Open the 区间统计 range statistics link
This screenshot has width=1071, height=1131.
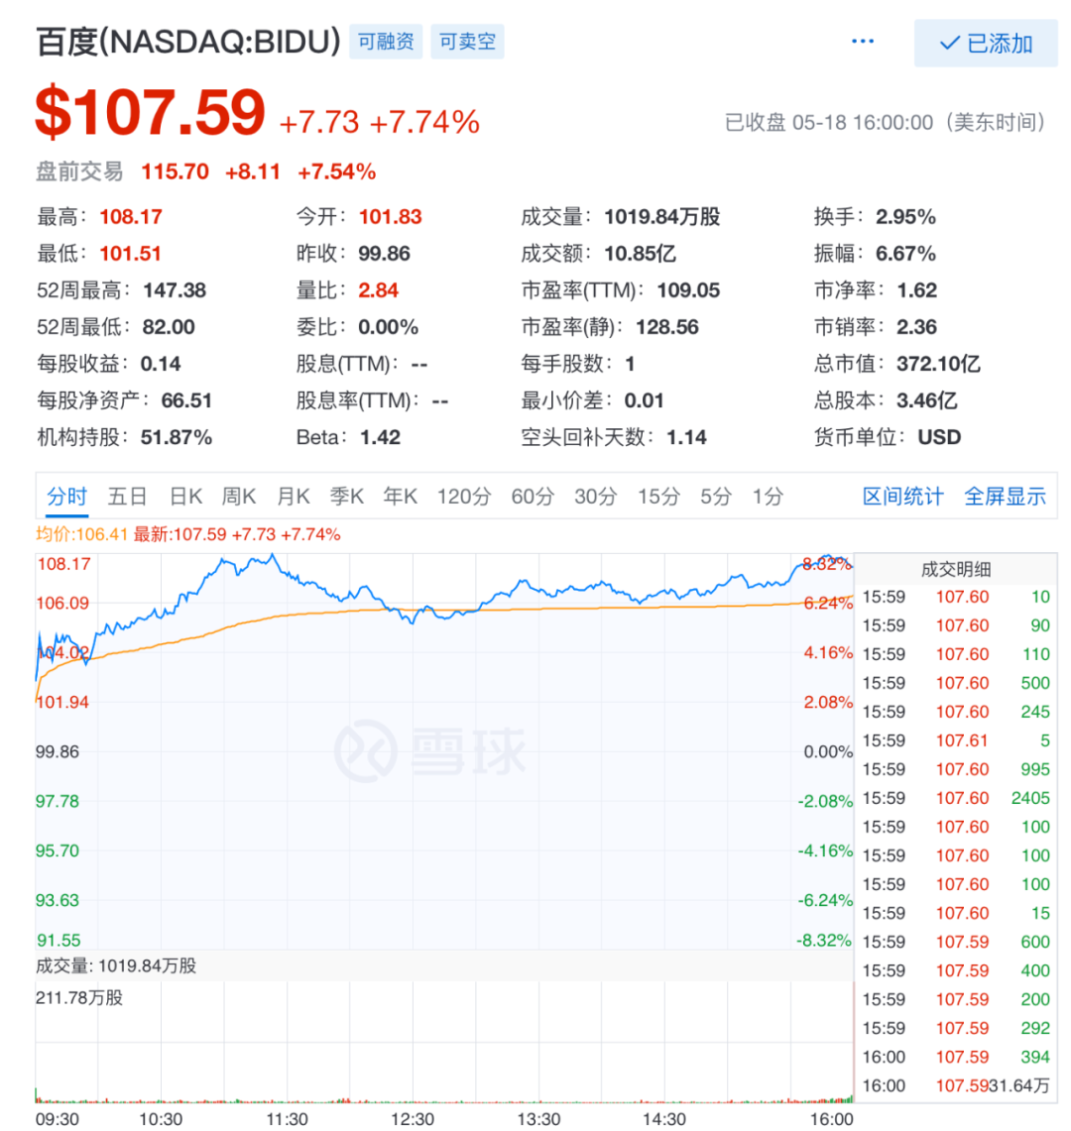tap(902, 497)
